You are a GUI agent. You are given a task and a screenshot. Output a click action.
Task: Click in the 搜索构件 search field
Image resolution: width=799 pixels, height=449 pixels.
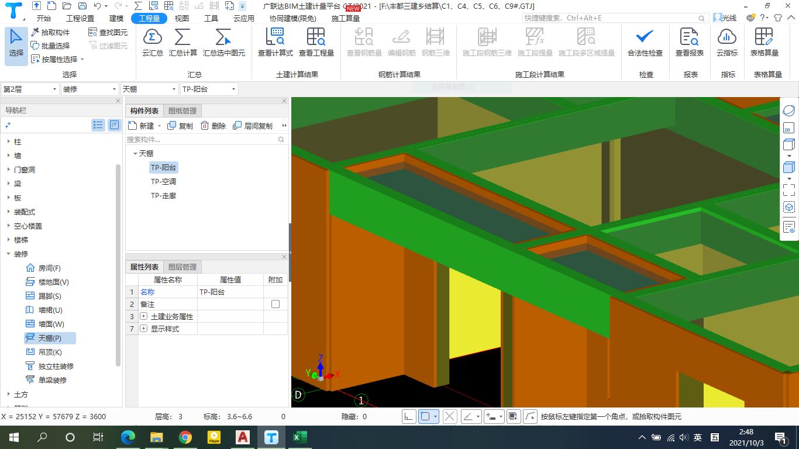tap(206, 140)
